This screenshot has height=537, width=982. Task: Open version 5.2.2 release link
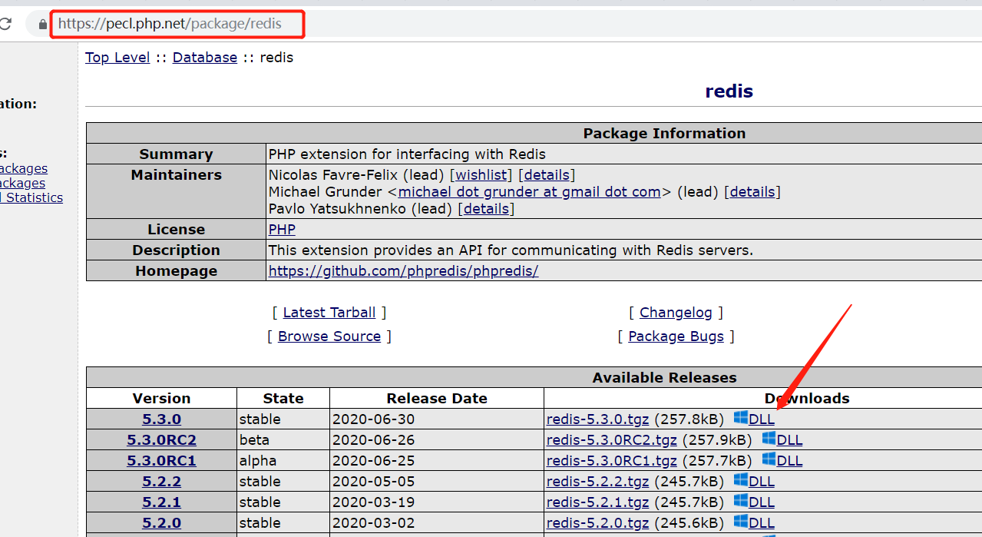pyautogui.click(x=161, y=482)
